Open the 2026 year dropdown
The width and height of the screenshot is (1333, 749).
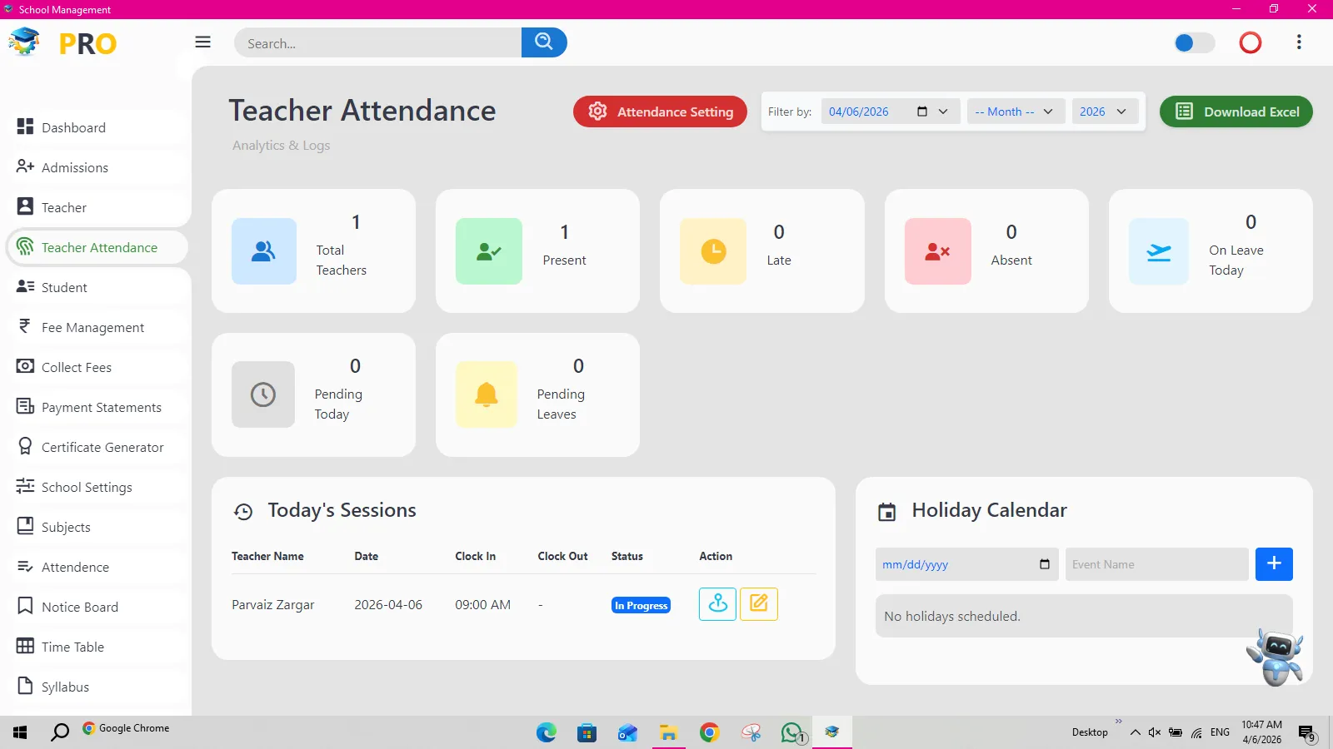coord(1105,112)
